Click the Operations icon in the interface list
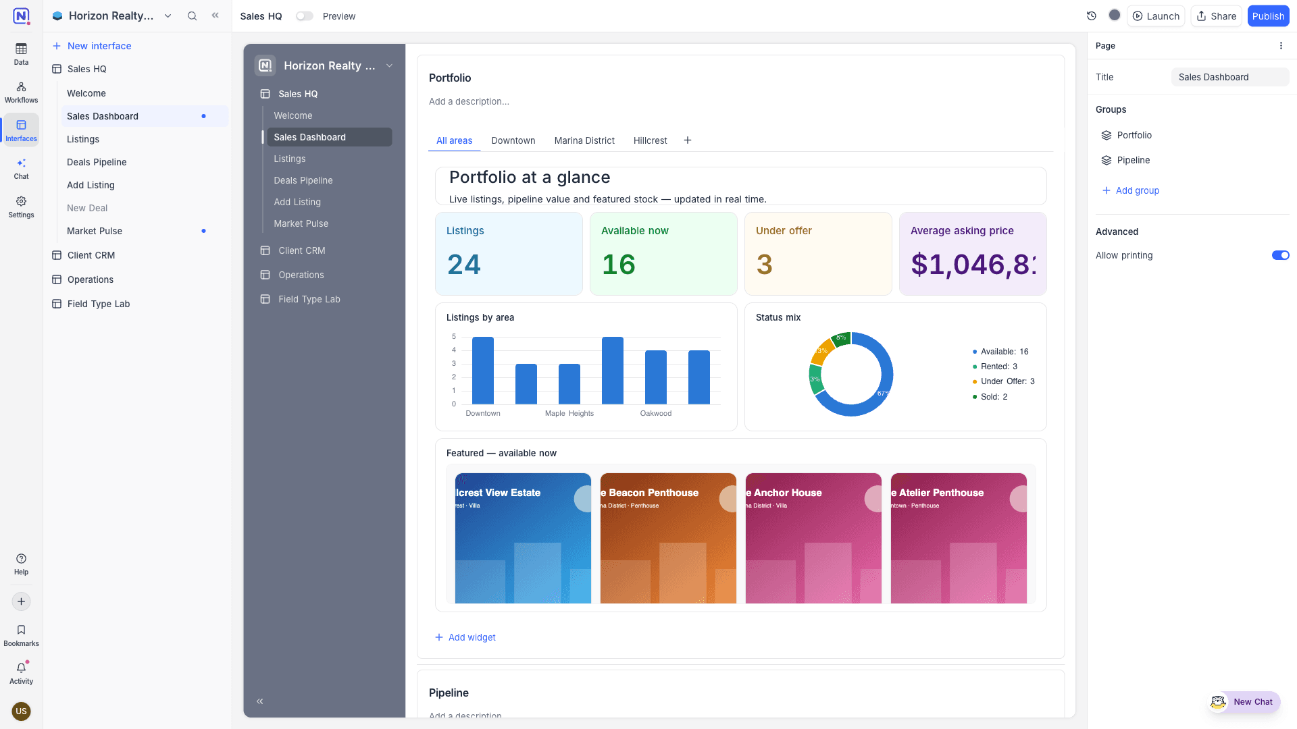 point(57,279)
